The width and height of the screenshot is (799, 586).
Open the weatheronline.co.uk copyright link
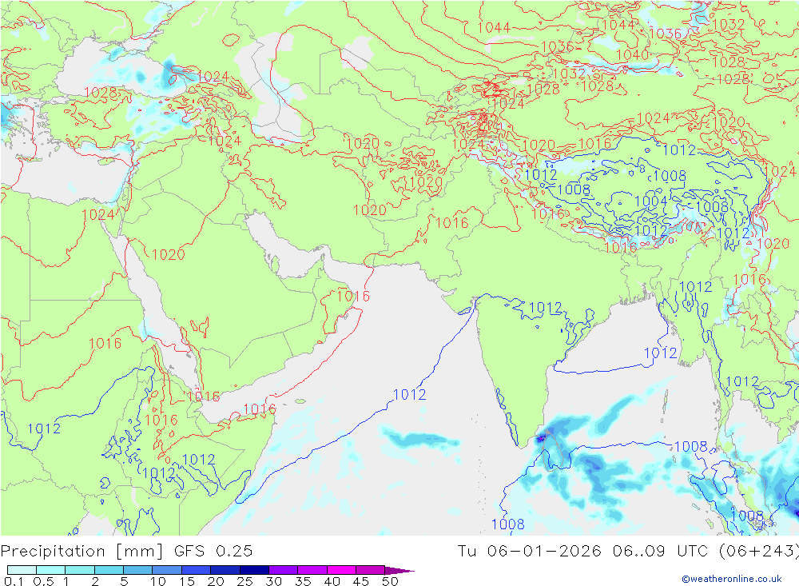[732, 578]
